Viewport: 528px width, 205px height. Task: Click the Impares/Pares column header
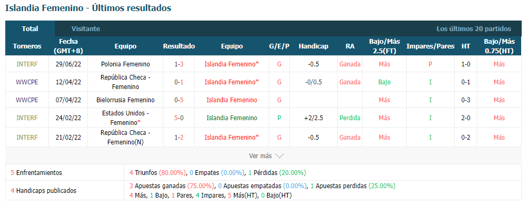point(431,46)
